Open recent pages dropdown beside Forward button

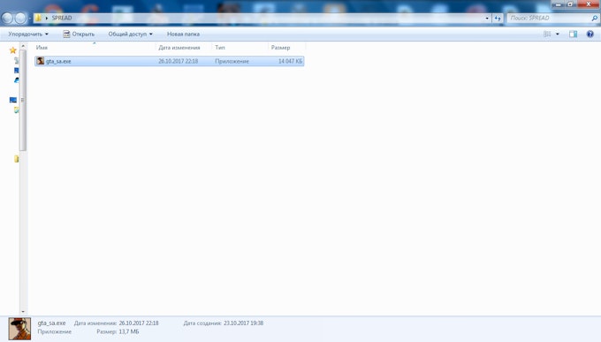tap(29, 18)
